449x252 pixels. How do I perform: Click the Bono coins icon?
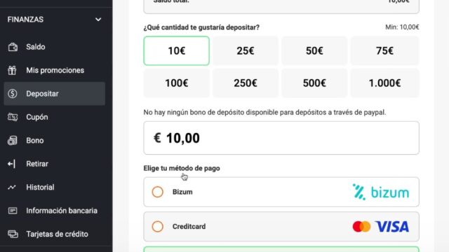click(x=13, y=141)
